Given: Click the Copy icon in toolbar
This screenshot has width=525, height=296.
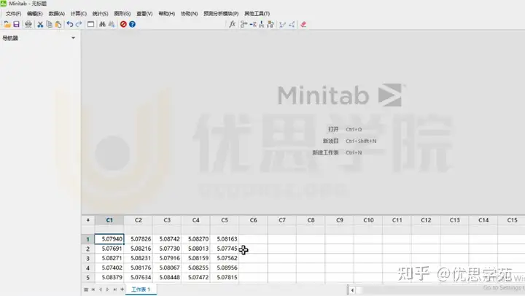Looking at the screenshot, I should [x=50, y=25].
